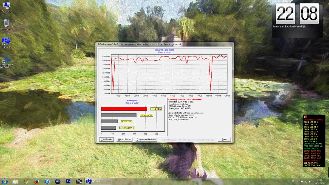The image size is (329, 185).
Task: Click the 'USED RAM: 2268 MB' gadget line
Action: [313, 144]
